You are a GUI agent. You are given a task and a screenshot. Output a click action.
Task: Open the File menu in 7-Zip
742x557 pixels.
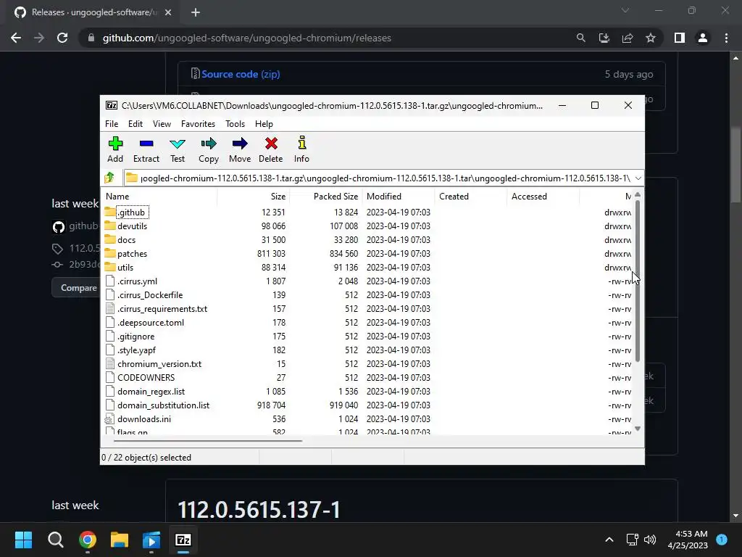point(112,124)
